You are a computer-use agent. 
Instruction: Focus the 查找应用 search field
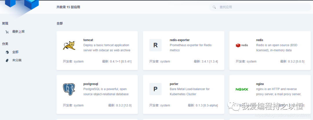(260, 7)
